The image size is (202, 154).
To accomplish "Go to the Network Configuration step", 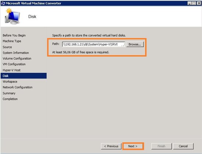I will (x=18, y=87).
